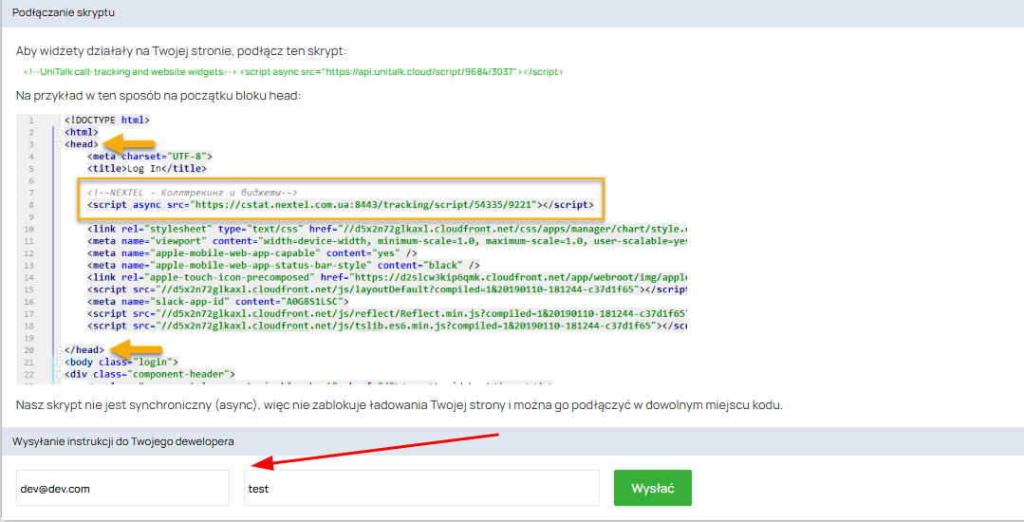This screenshot has width=1024, height=522.
Task: Click the orange-outlined NEXTEL script block
Action: (x=342, y=197)
